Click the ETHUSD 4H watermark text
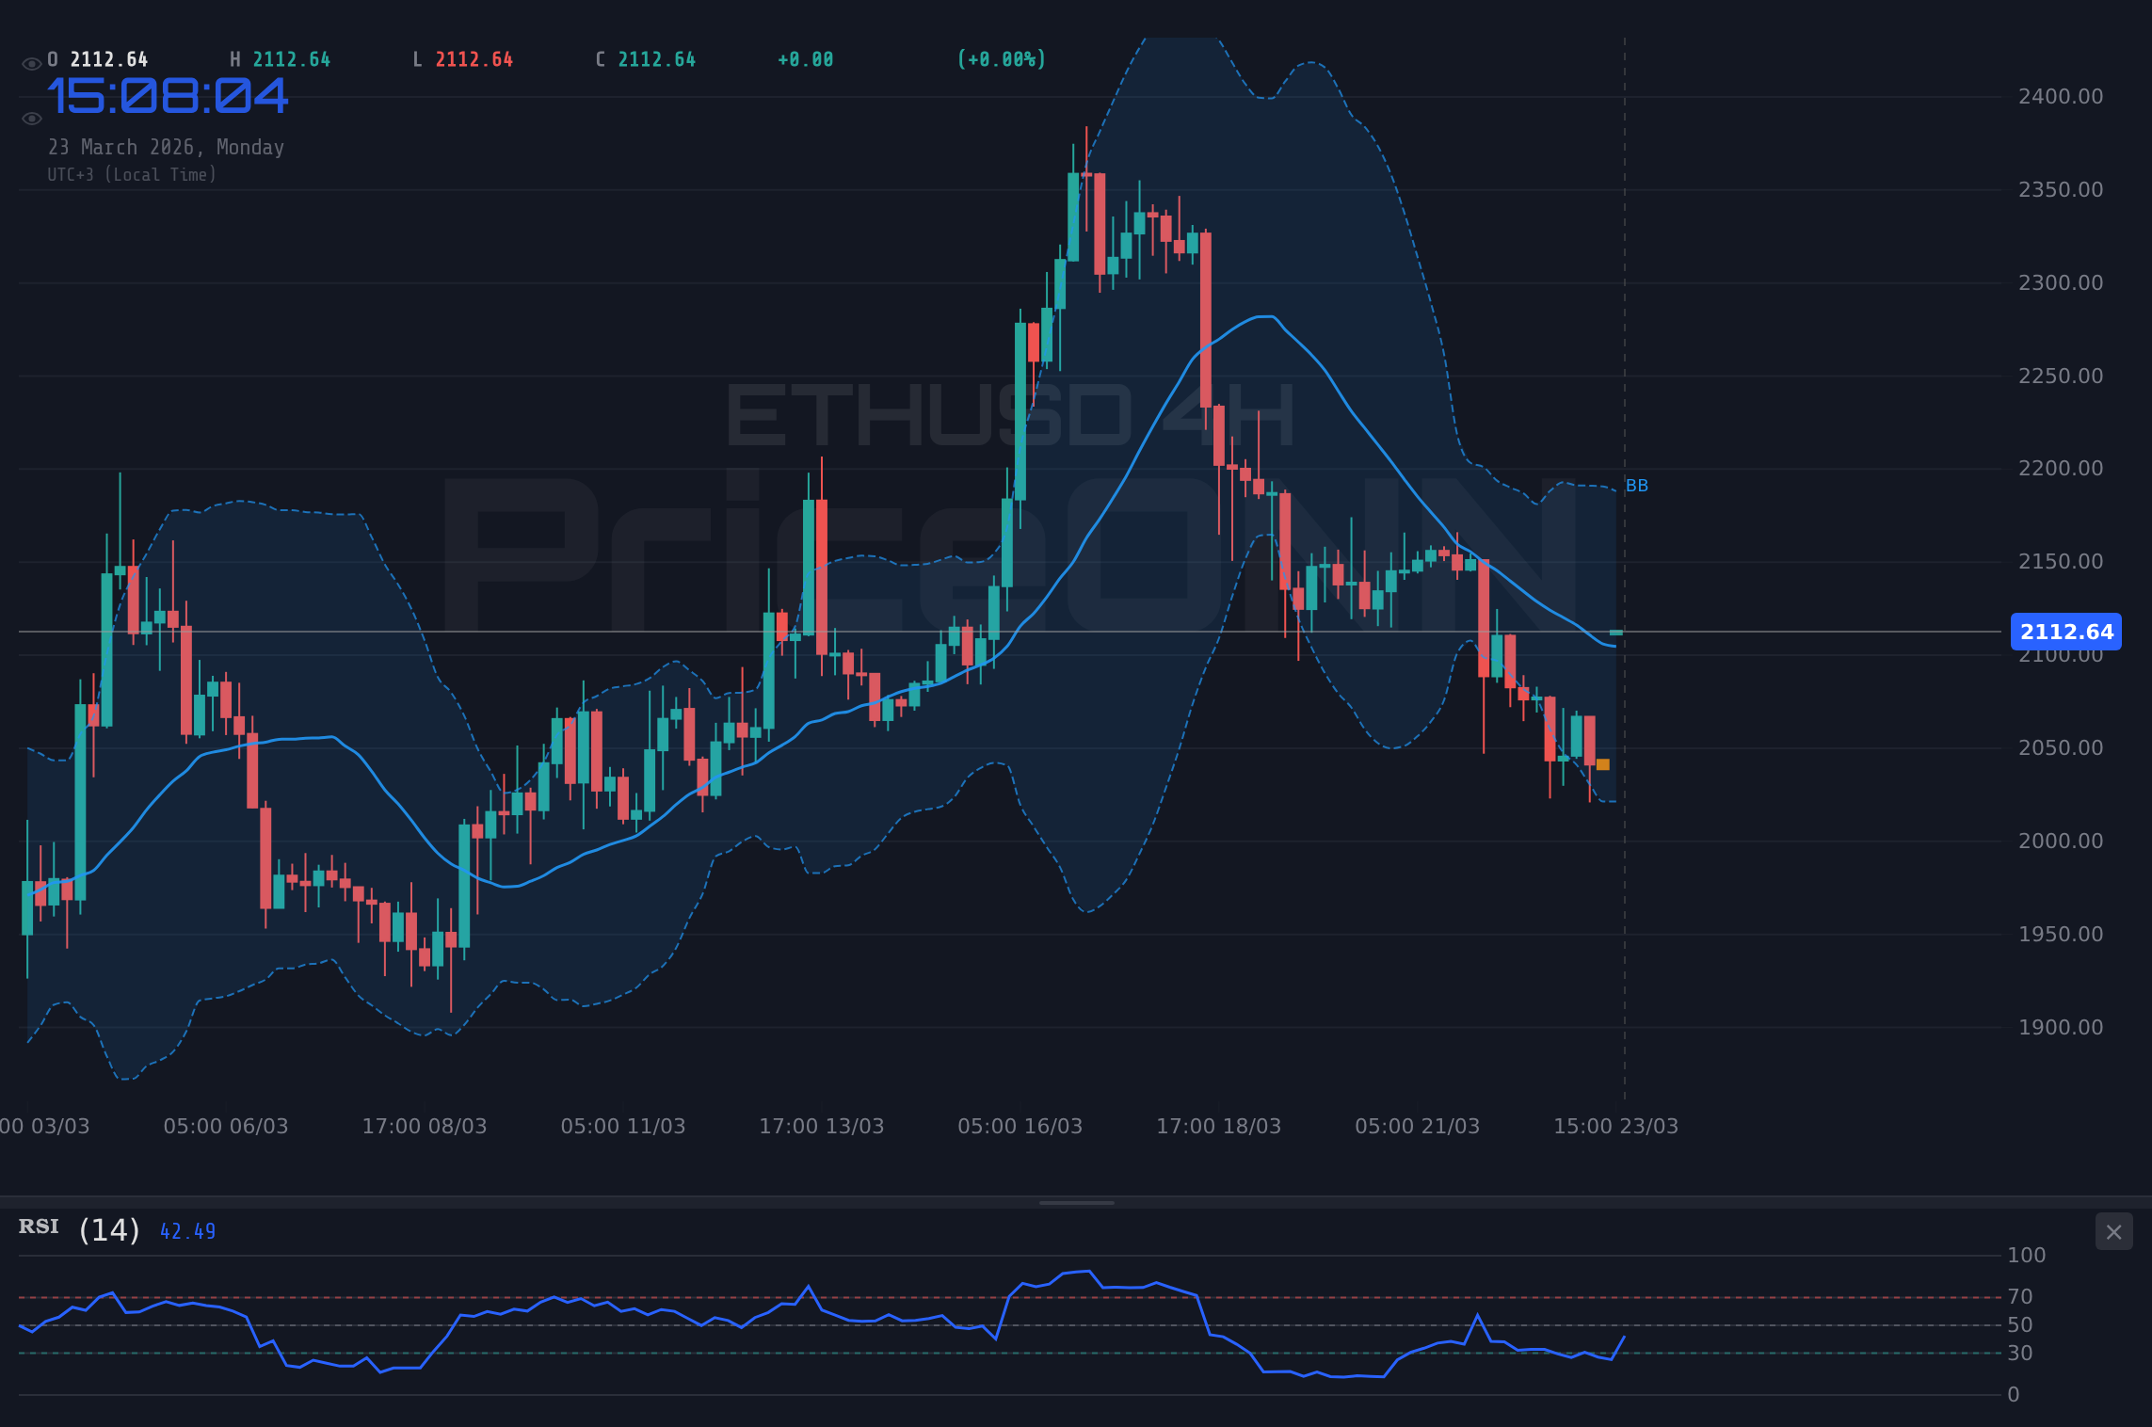 click(1007, 412)
